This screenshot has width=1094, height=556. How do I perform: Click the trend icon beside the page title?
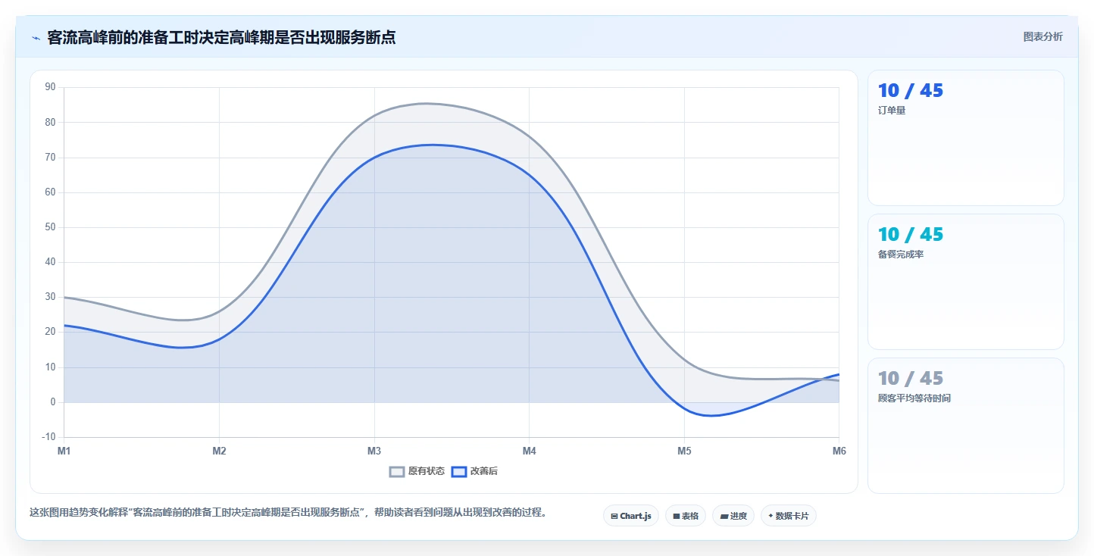[36, 38]
